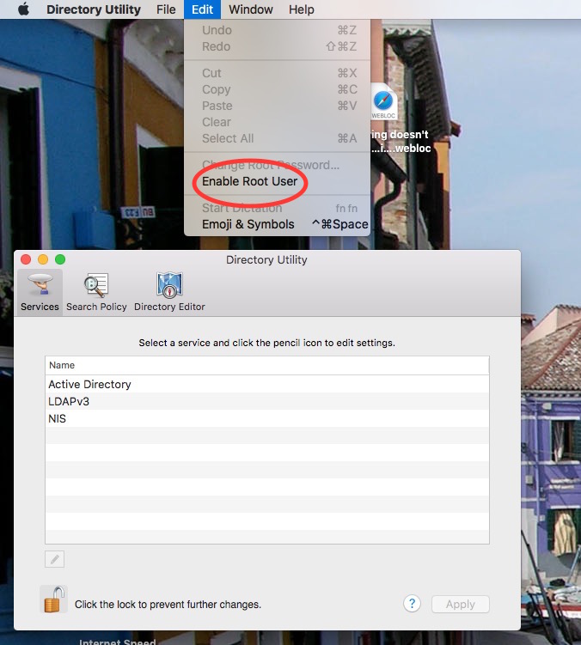Open the Window menu
This screenshot has height=645, width=581.
click(x=251, y=9)
